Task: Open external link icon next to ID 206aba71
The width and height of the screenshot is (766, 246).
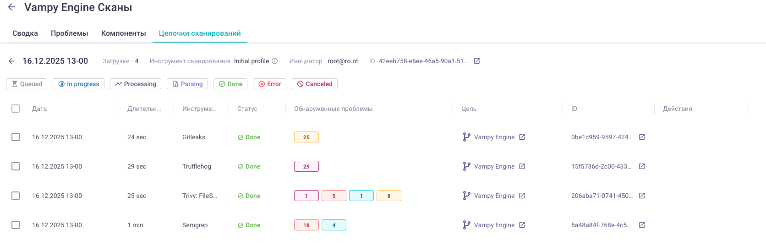Action: point(642,196)
